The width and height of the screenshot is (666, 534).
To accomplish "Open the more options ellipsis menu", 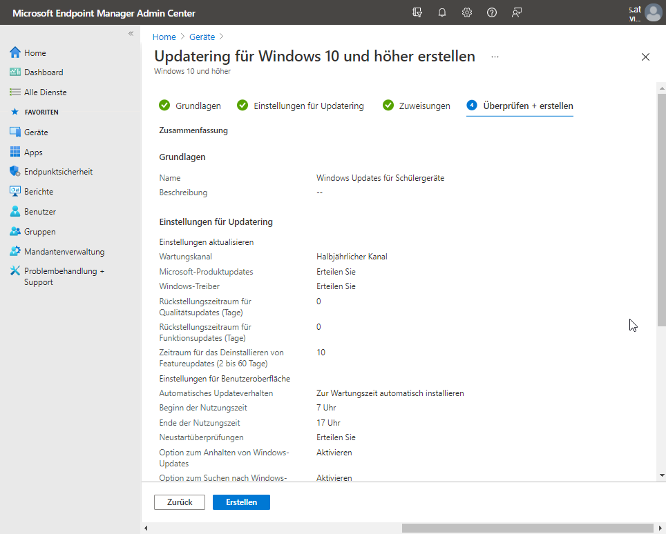I will click(495, 57).
